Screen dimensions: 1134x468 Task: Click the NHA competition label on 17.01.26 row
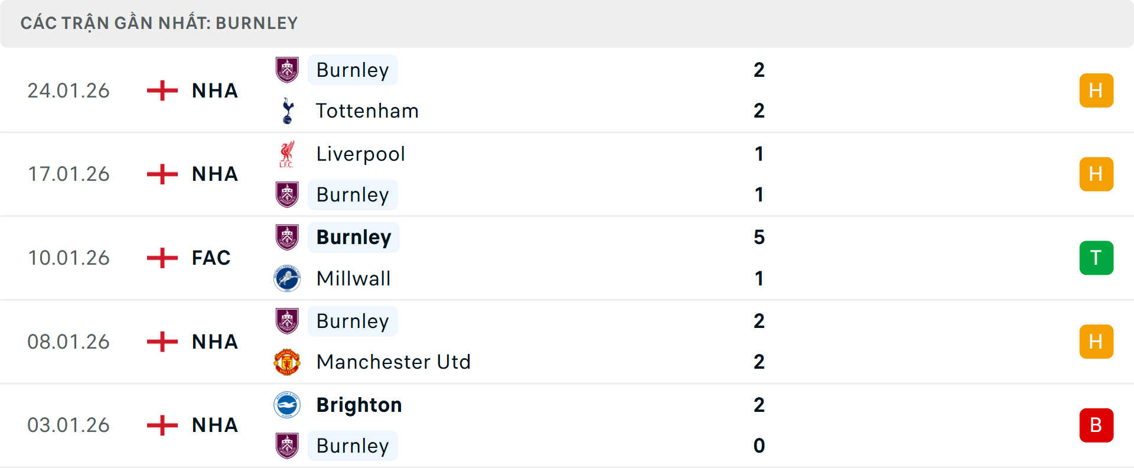click(214, 174)
